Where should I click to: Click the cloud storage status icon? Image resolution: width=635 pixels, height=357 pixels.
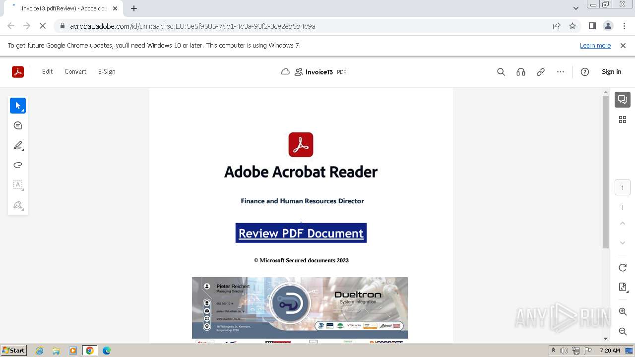[x=285, y=72]
